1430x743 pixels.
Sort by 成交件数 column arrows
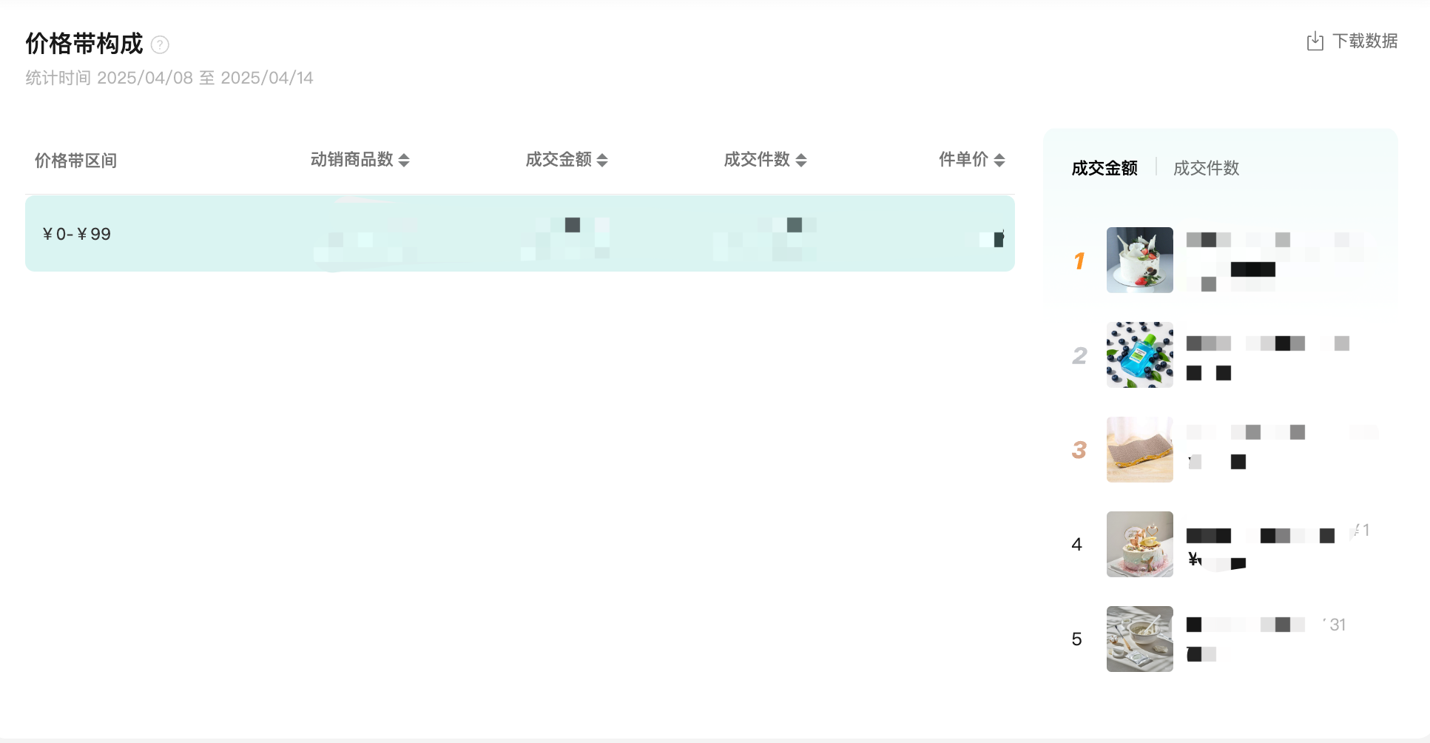801,160
